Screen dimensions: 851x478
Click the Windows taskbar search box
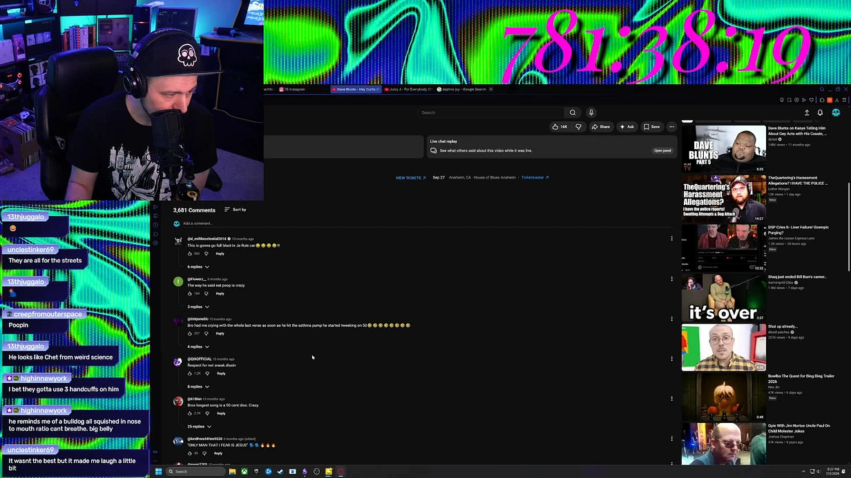coord(195,472)
